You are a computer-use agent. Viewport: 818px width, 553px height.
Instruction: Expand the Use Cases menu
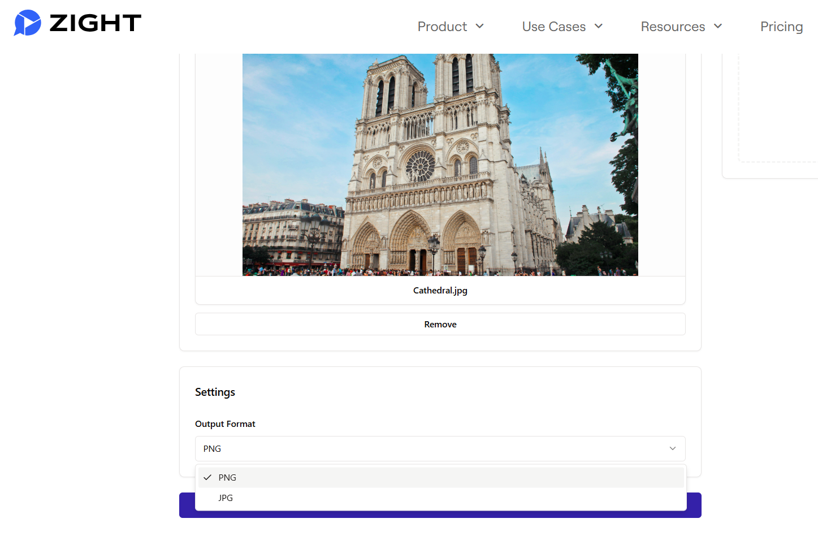pos(562,27)
